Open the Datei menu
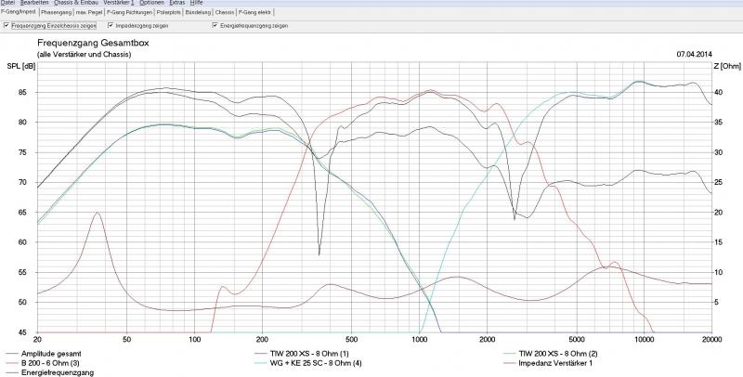Screen dimensions: 743x377 (7, 4)
